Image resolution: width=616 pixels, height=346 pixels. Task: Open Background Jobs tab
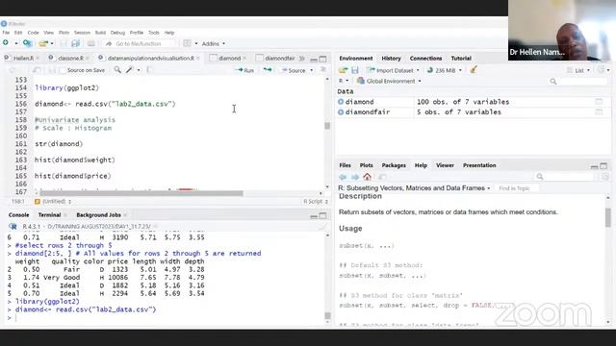click(x=98, y=215)
